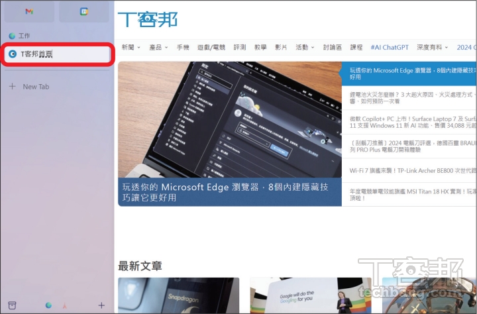
Task: Open the 討論區 menu item
Action: pyautogui.click(x=333, y=48)
